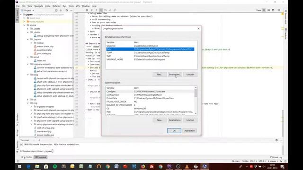
Task: Collapse _layouts folder
Action: pos(27,39)
